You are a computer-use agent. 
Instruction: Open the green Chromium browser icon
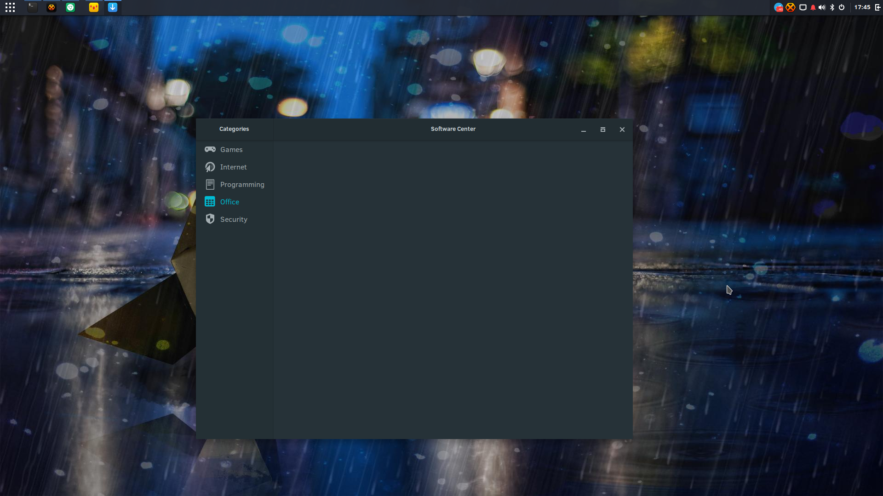70,7
